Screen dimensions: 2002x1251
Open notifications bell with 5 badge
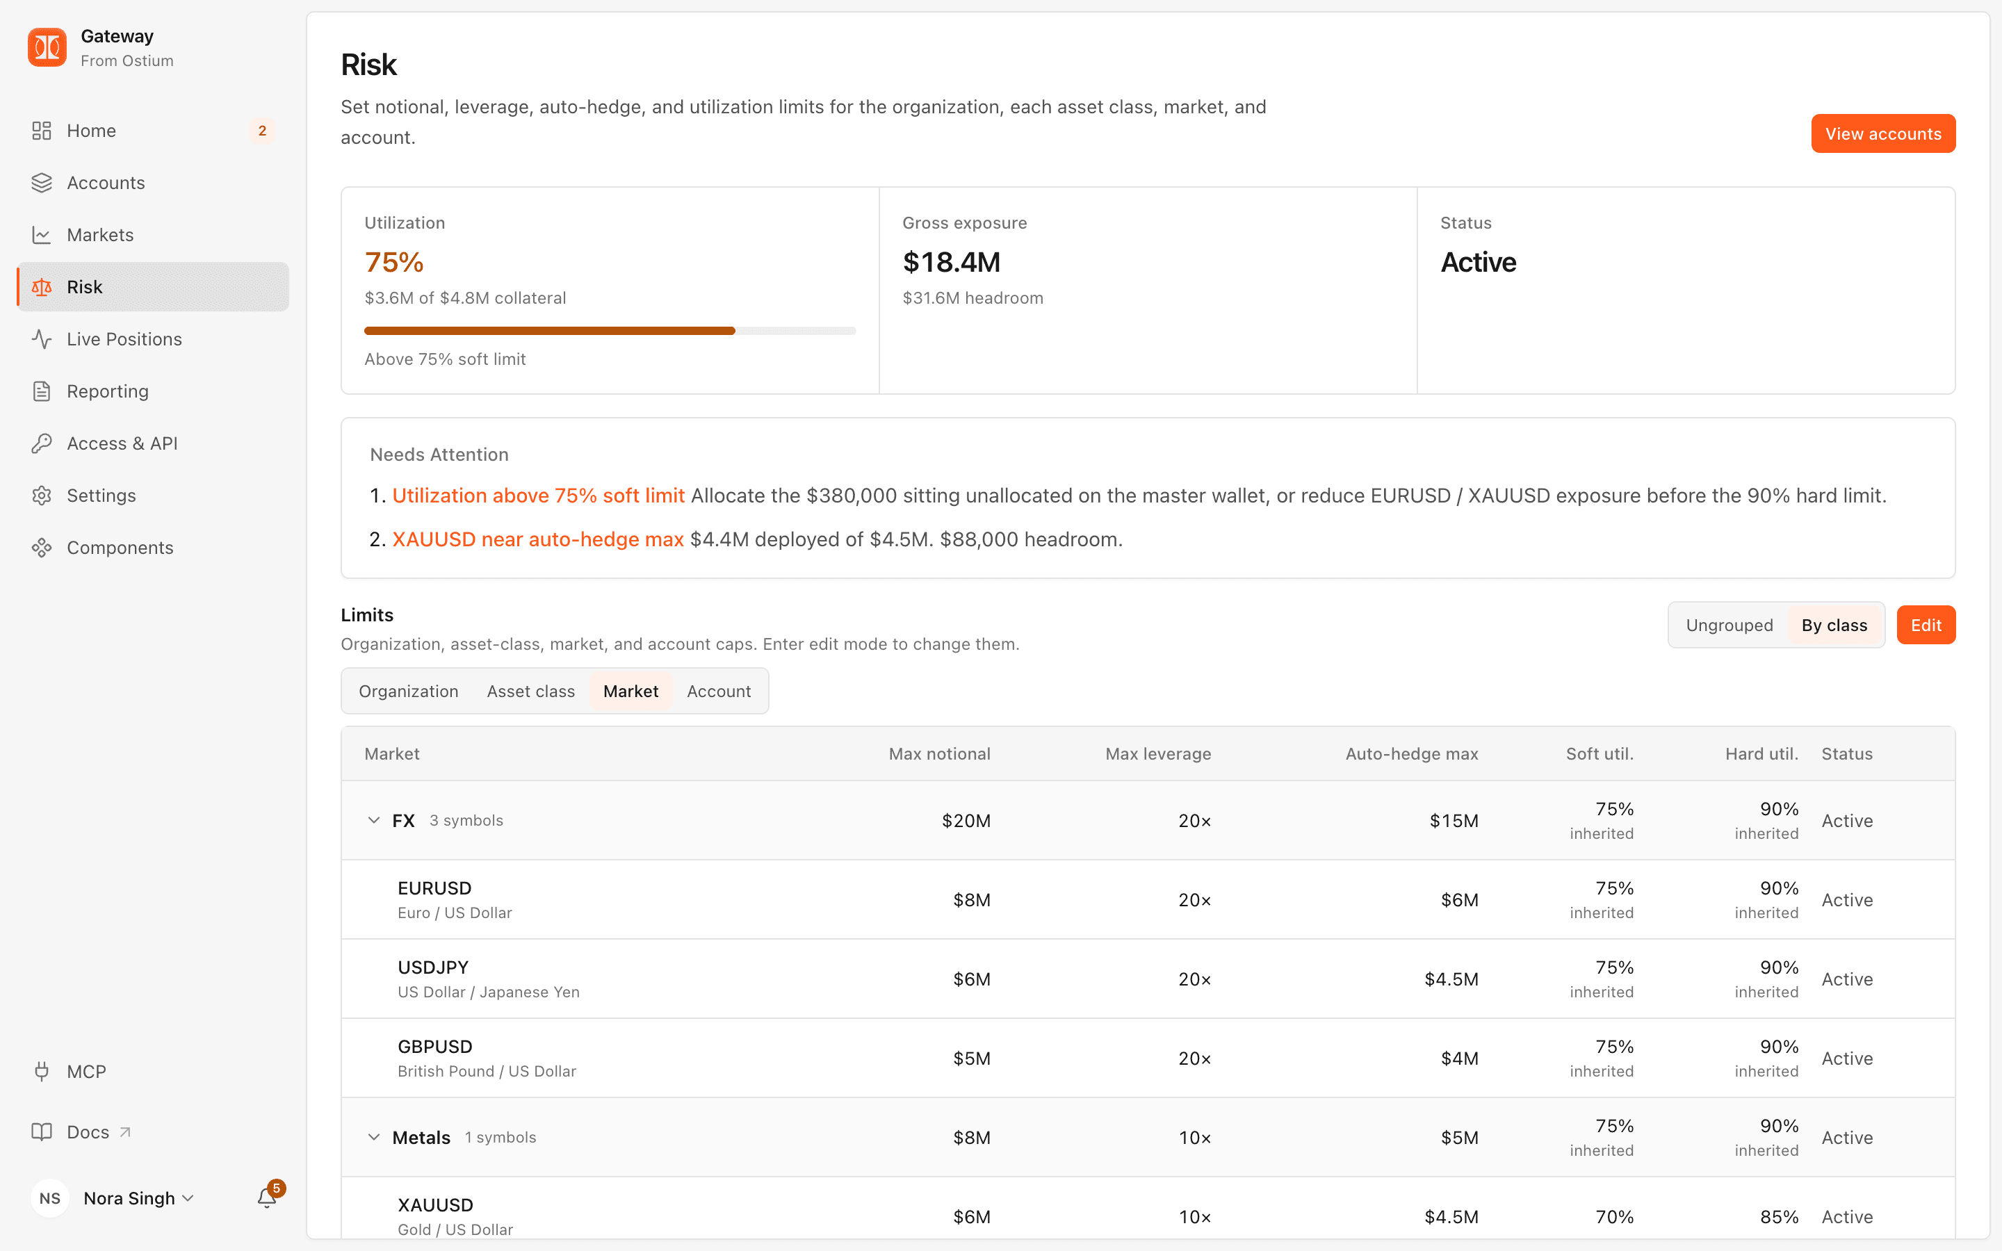[267, 1196]
